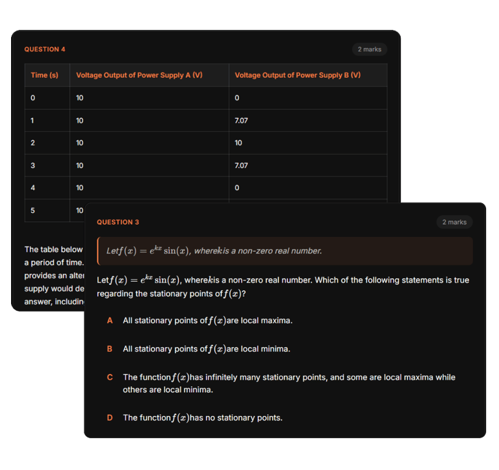499x470 pixels.
Task: Click the Question 4 heading label
Action: (45, 49)
